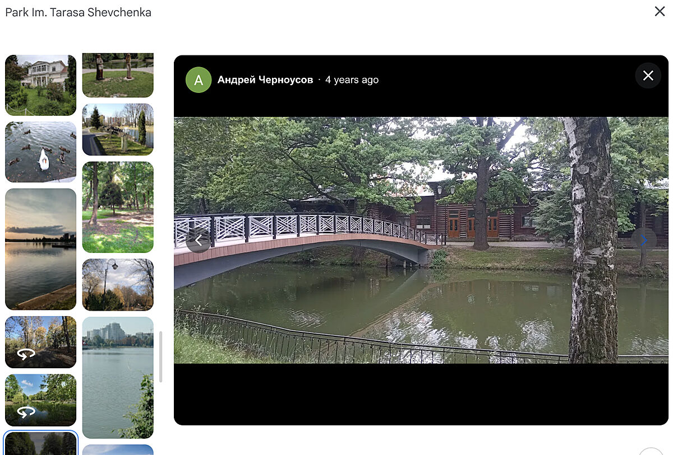Click the '4 years ago' timestamp
The width and height of the screenshot is (673, 455).
pos(352,80)
